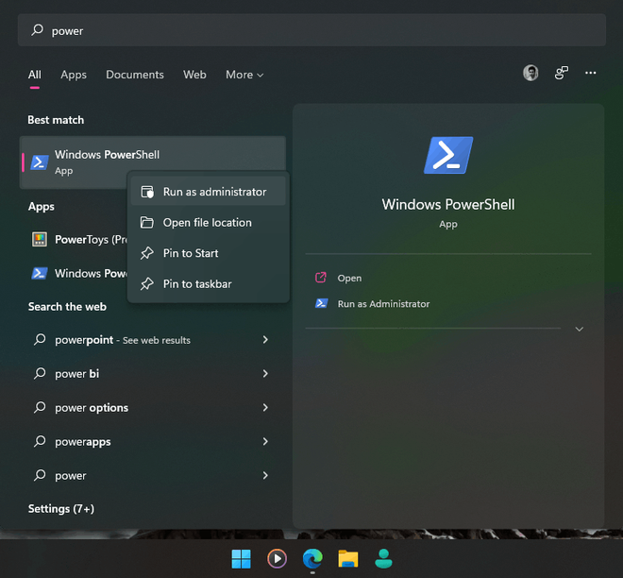Click the search icon beside 'power options'

coord(40,407)
